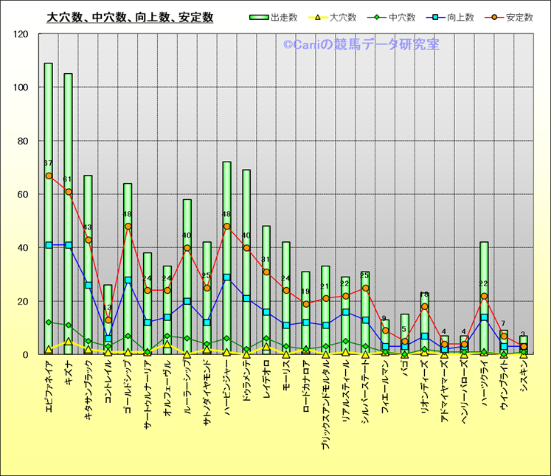Click the orange data point labeled 61
Image resolution: width=551 pixels, height=476 pixels.
tap(69, 192)
